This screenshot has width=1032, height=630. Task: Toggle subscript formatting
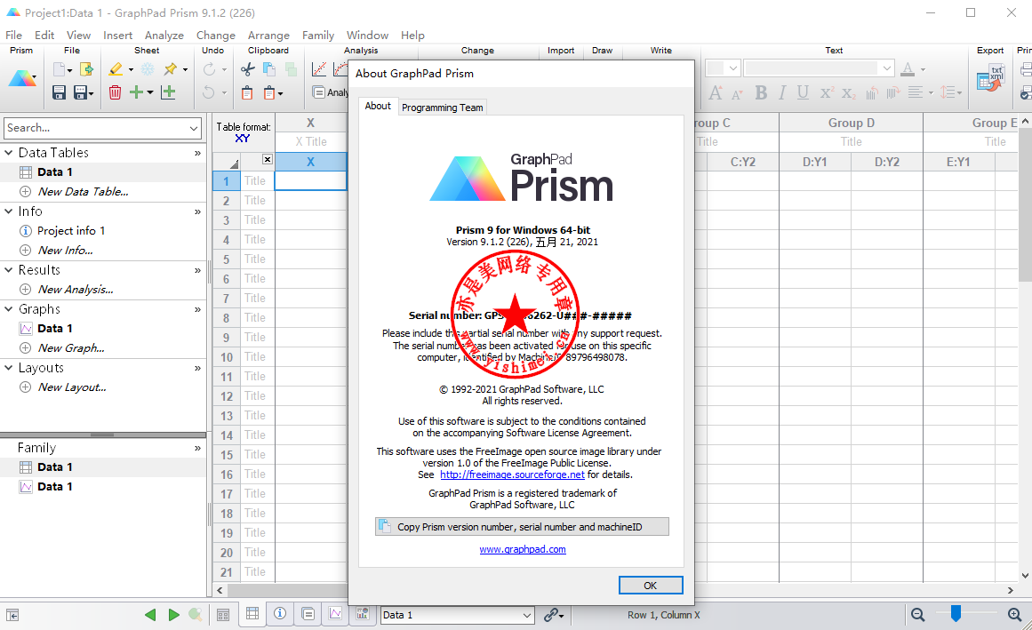[x=848, y=92]
